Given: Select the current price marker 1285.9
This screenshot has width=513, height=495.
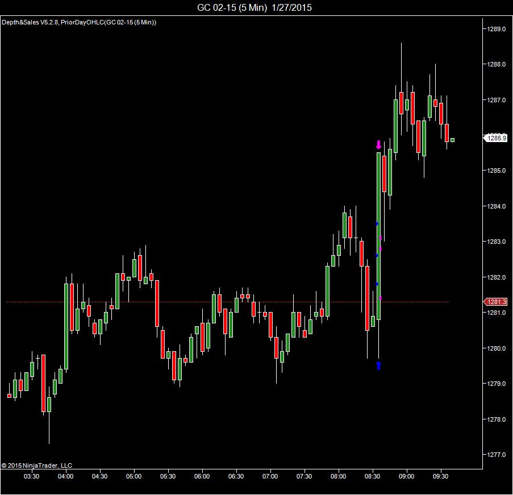Looking at the screenshot, I should [x=495, y=138].
